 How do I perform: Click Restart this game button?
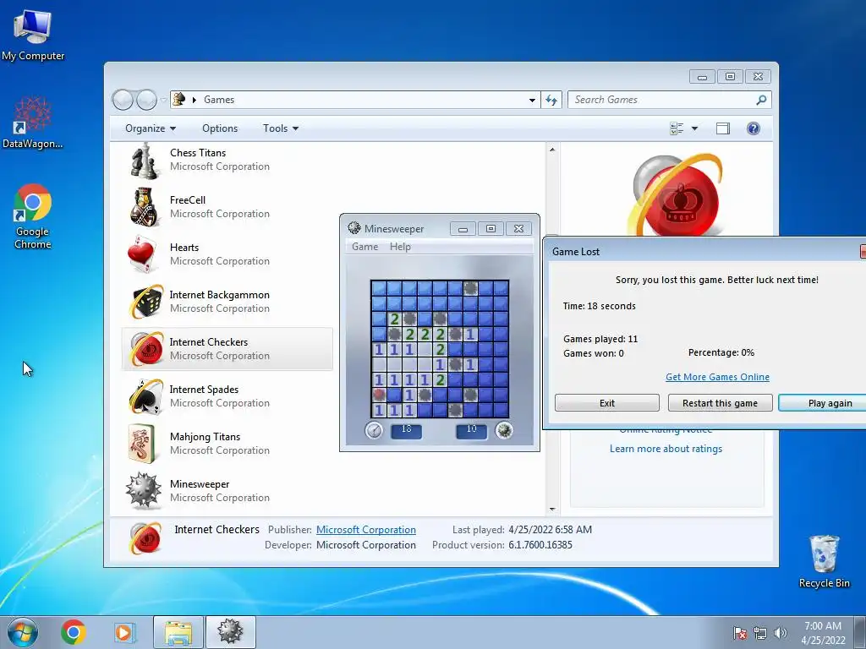pos(720,403)
